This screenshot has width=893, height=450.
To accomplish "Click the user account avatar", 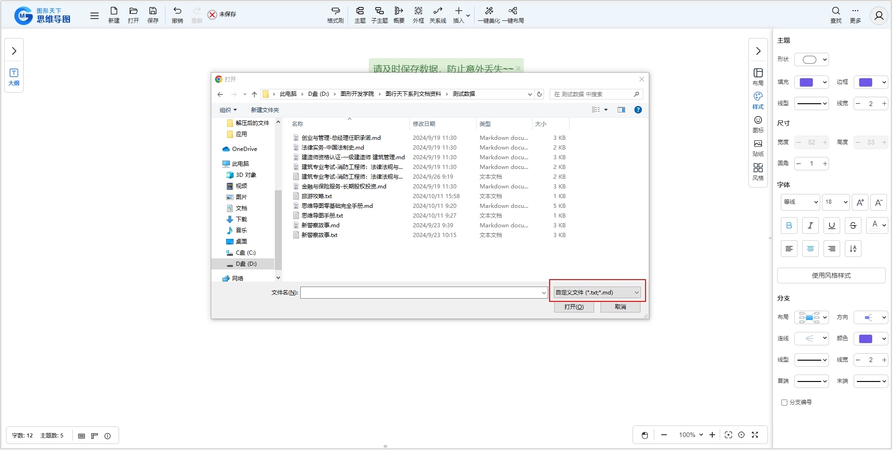I will [x=879, y=16].
